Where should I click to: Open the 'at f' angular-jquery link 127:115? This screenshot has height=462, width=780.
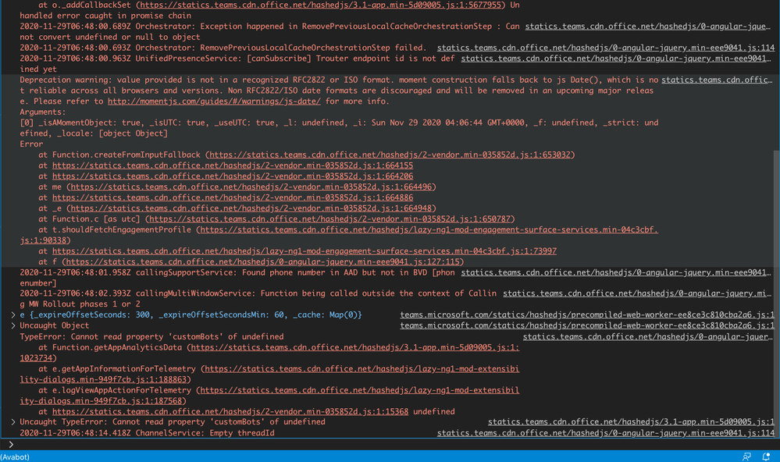coord(262,262)
